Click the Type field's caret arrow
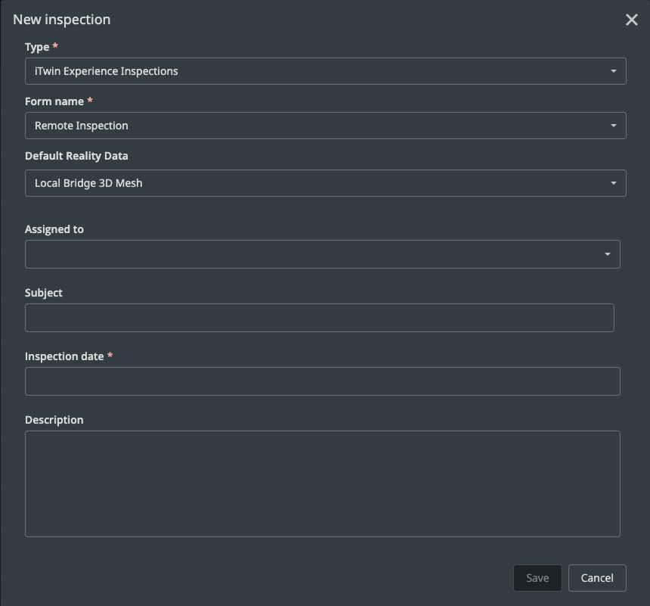650x606 pixels. click(x=614, y=71)
